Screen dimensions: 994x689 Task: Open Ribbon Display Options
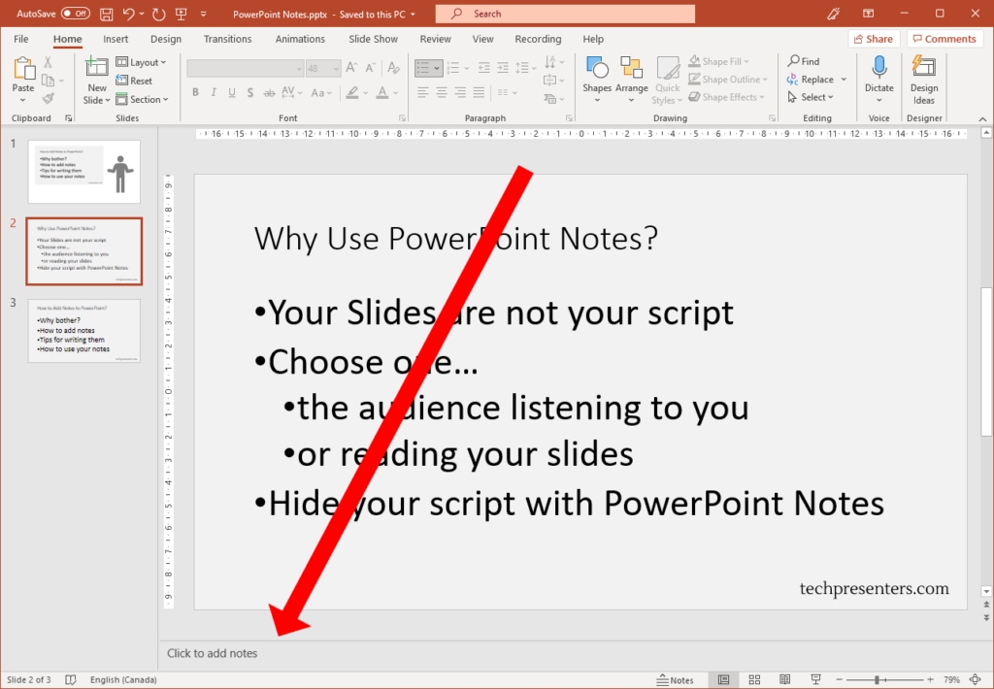click(x=869, y=14)
